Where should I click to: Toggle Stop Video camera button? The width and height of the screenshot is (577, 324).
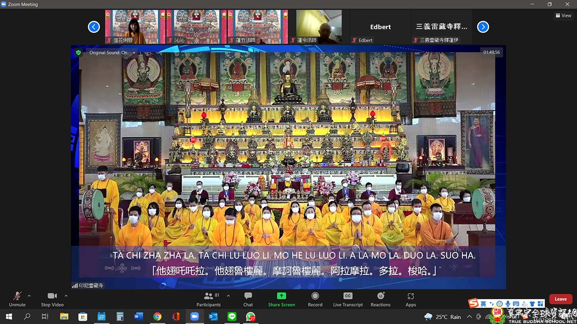(x=52, y=299)
